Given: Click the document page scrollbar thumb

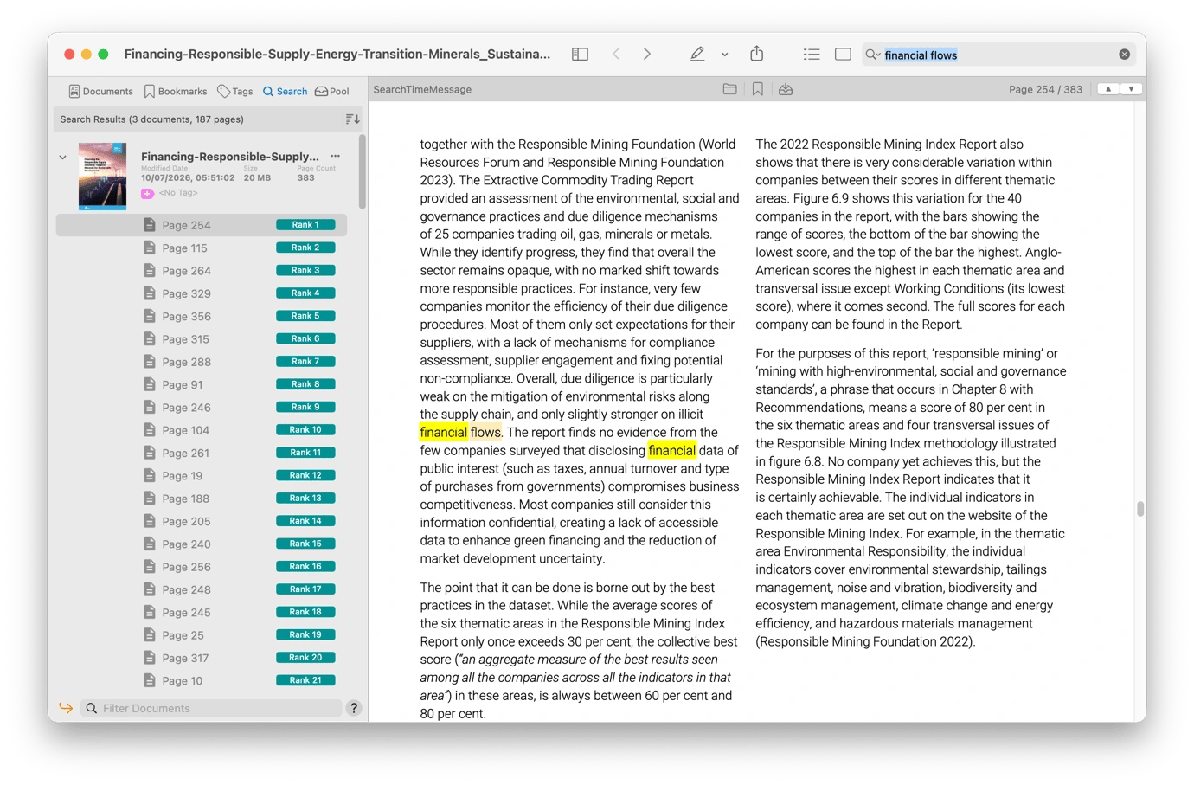Looking at the screenshot, I should [x=1140, y=509].
